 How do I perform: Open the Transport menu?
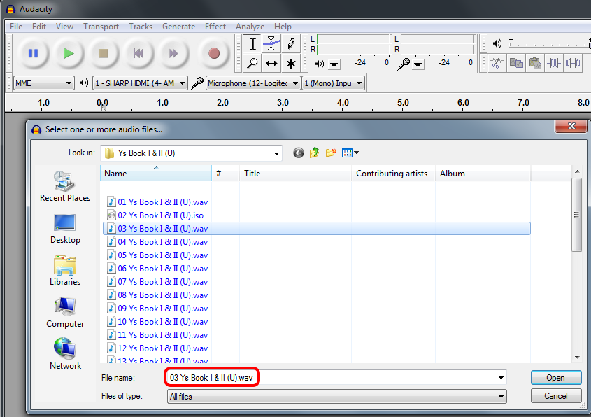tap(101, 27)
